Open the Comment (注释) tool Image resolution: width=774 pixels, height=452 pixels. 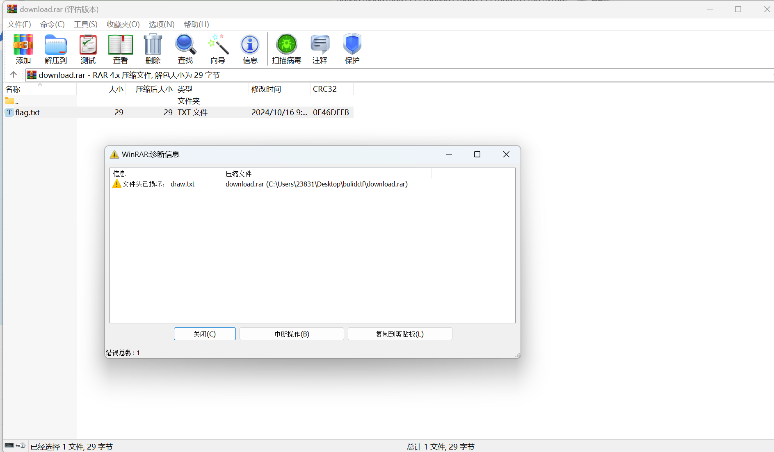point(320,49)
